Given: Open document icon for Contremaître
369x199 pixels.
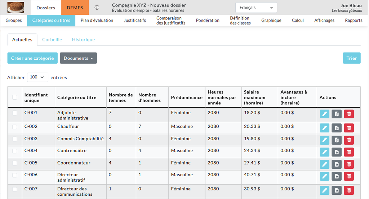Looking at the screenshot, I should (x=337, y=152).
